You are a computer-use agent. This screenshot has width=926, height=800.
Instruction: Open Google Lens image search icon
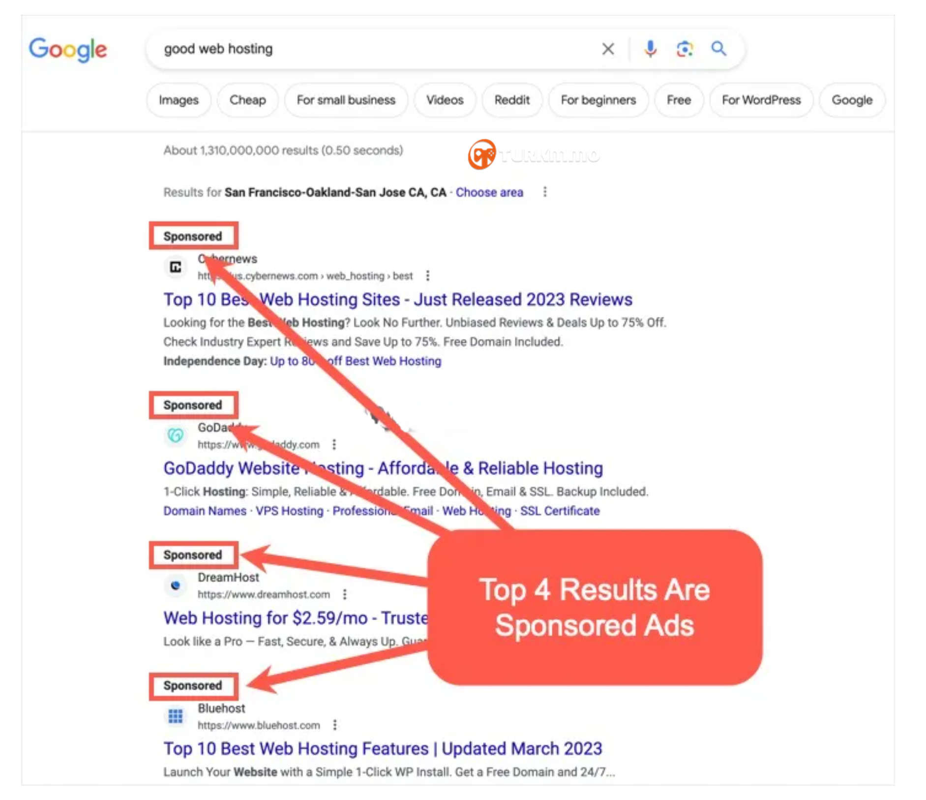[685, 49]
